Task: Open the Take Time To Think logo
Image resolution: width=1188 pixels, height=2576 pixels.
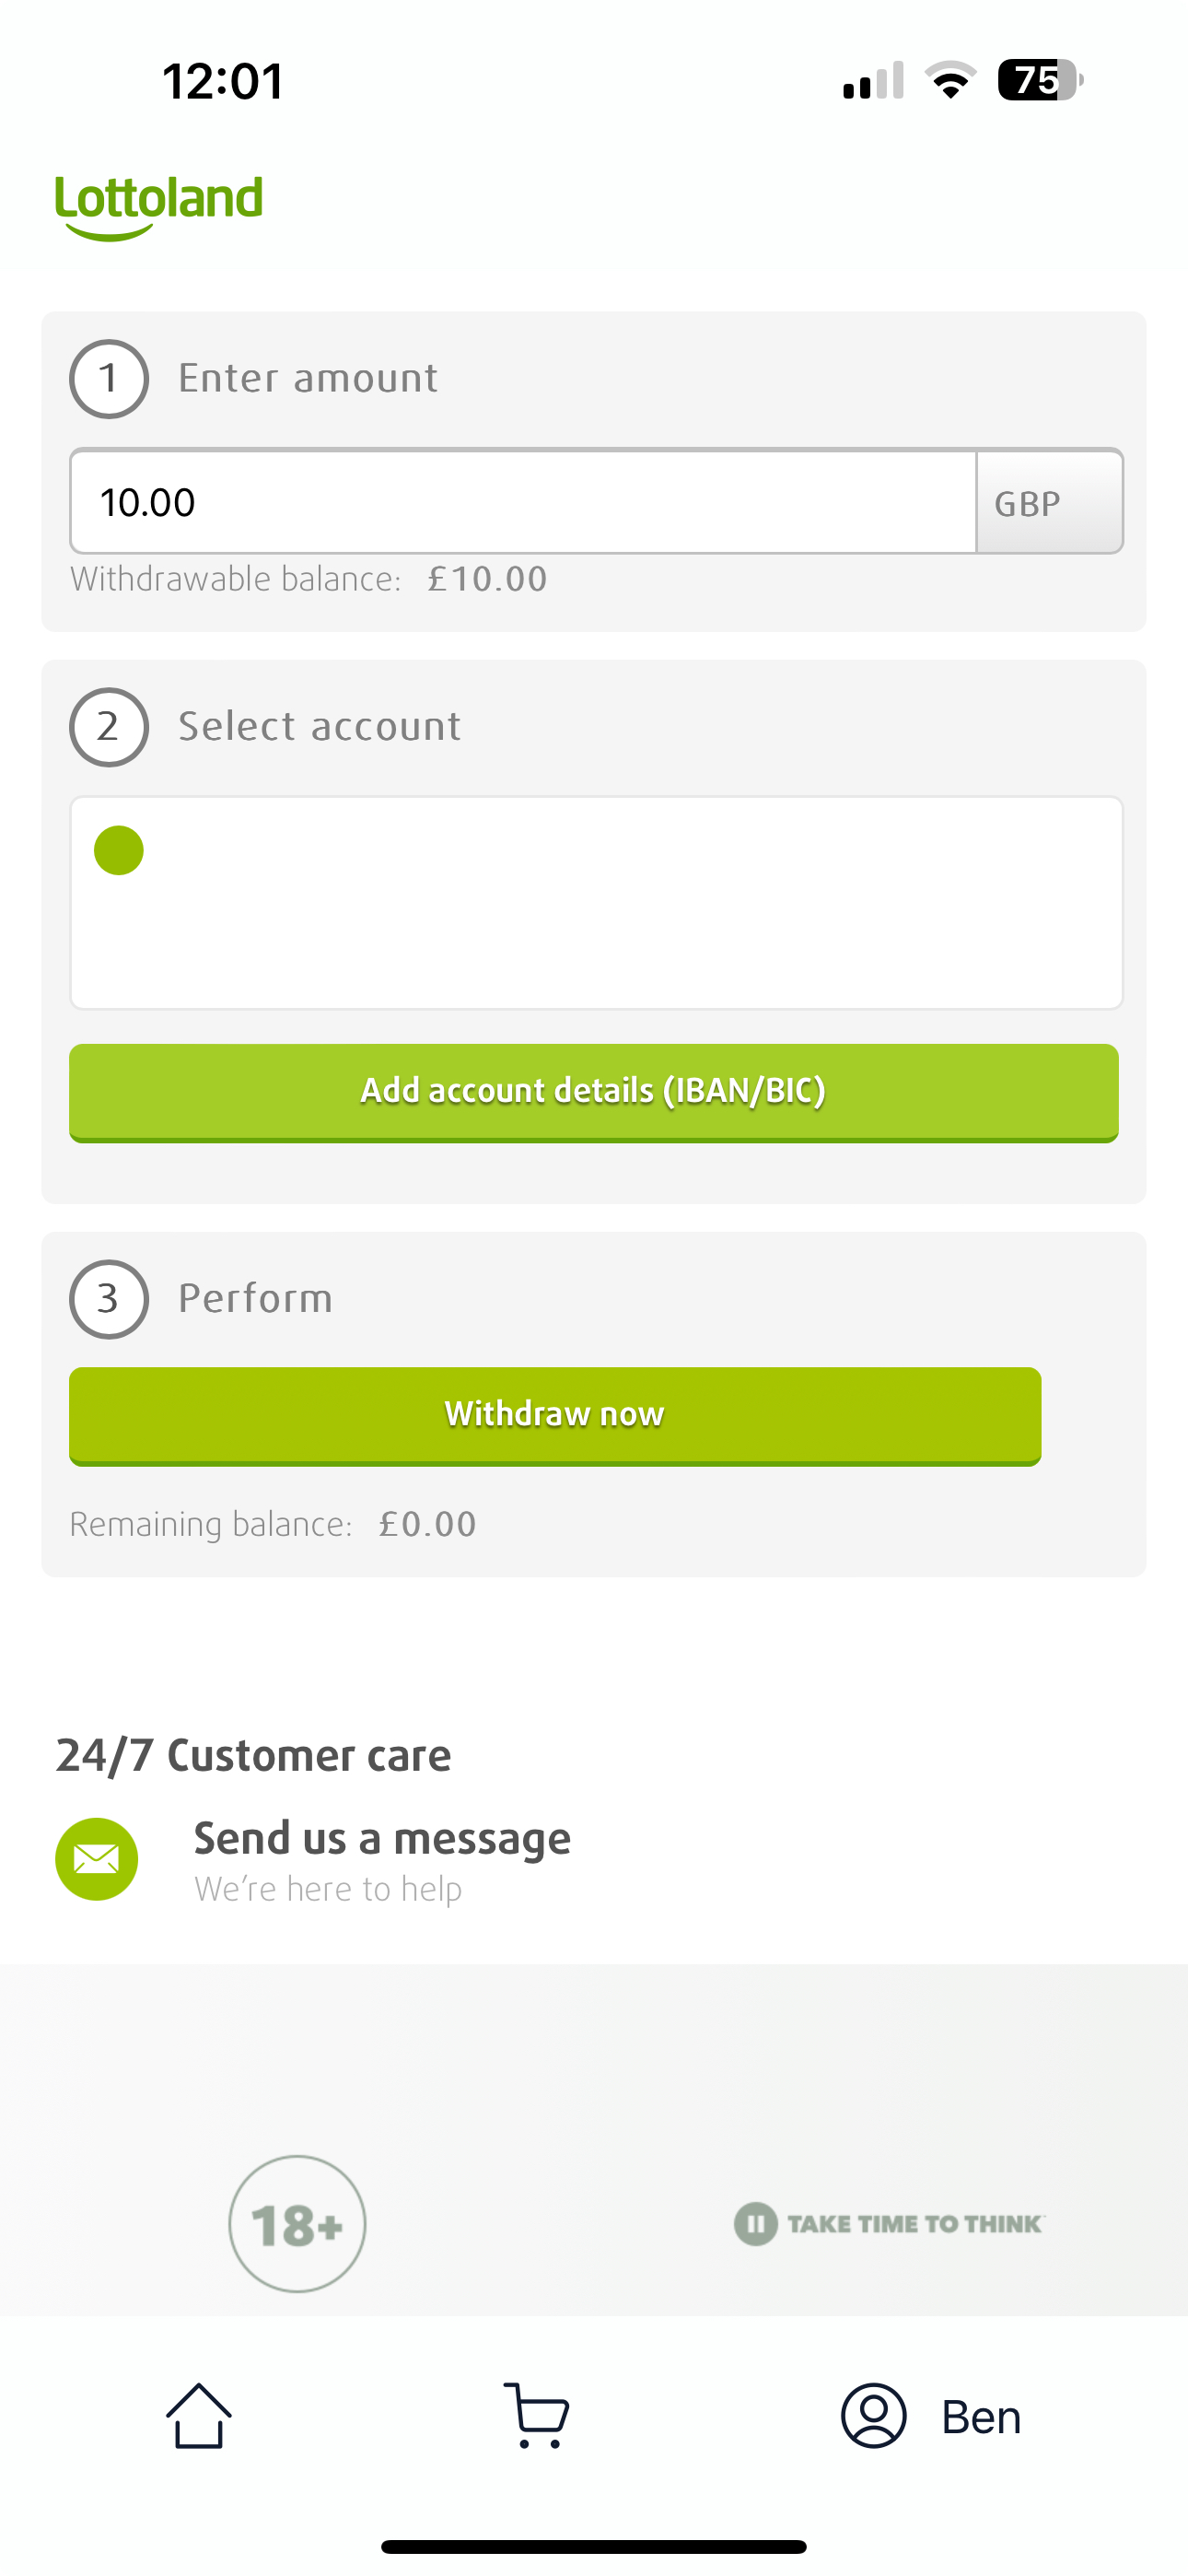Action: [x=889, y=2224]
